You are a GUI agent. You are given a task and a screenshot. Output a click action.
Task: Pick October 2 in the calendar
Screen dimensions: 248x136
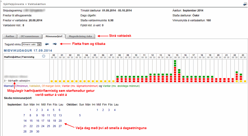(x=103, y=110)
